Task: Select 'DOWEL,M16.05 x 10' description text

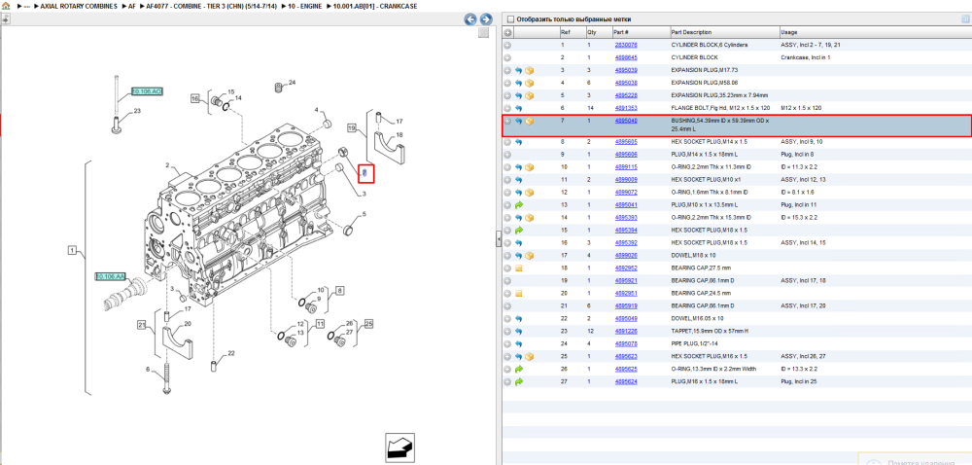Action: (x=698, y=319)
